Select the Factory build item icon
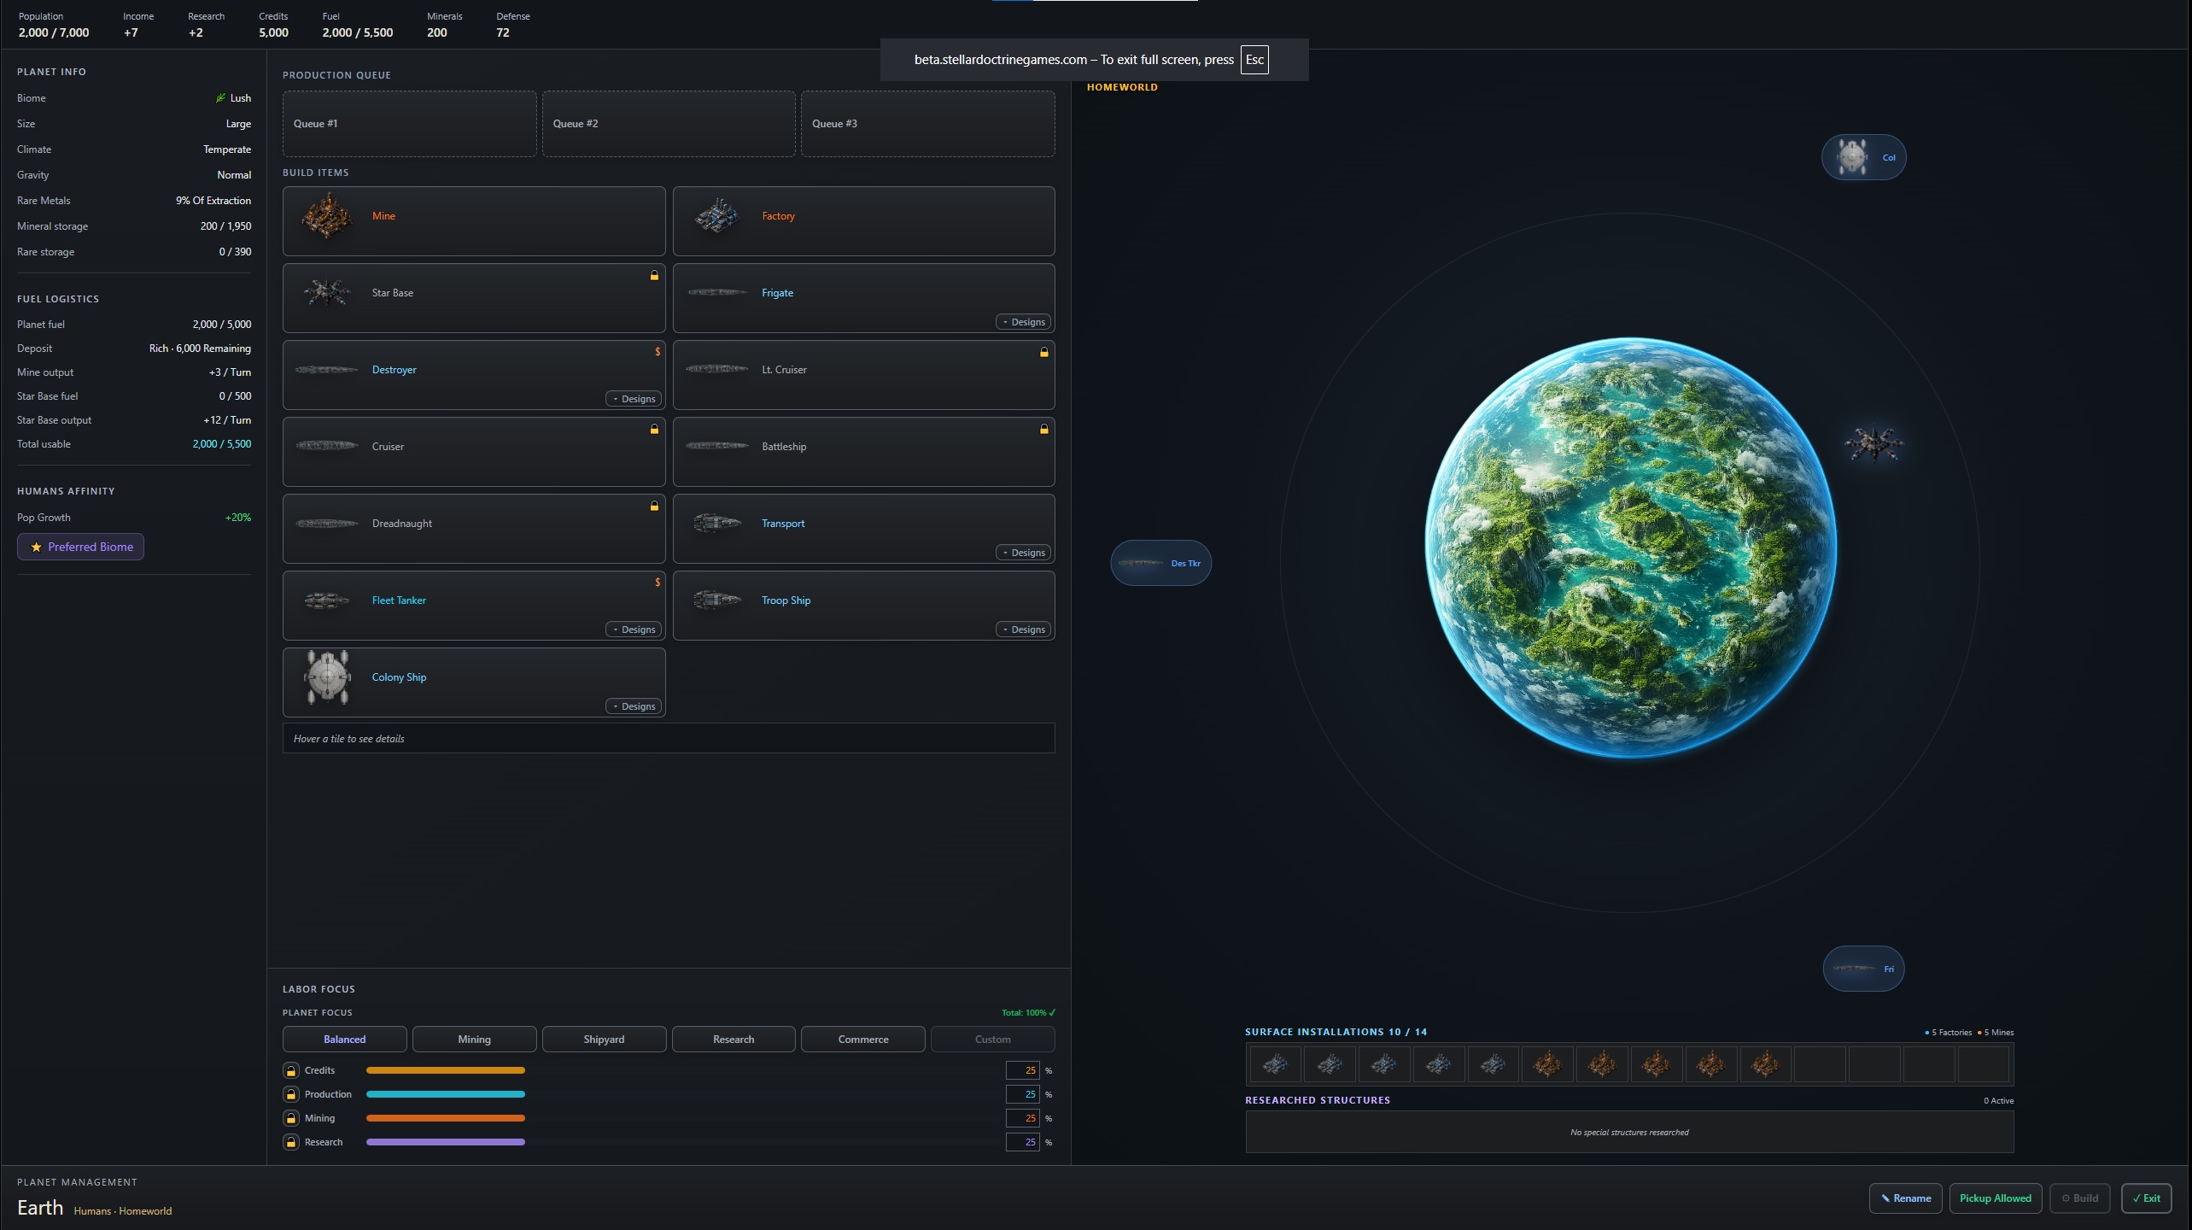The width and height of the screenshot is (2192, 1230). 716,217
